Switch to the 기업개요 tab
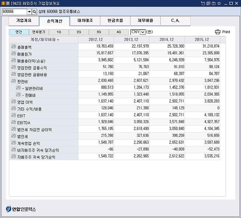Image resolution: width=241 pixels, height=218 pixels. tap(24, 21)
